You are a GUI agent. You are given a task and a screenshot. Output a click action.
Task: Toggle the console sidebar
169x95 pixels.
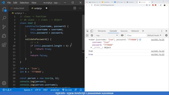87,35
